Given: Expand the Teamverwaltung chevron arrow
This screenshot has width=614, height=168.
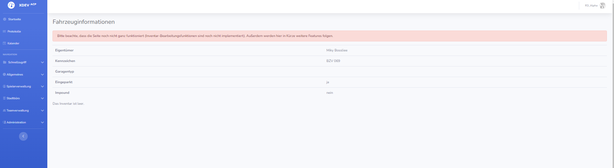Looking at the screenshot, I should [x=42, y=111].
